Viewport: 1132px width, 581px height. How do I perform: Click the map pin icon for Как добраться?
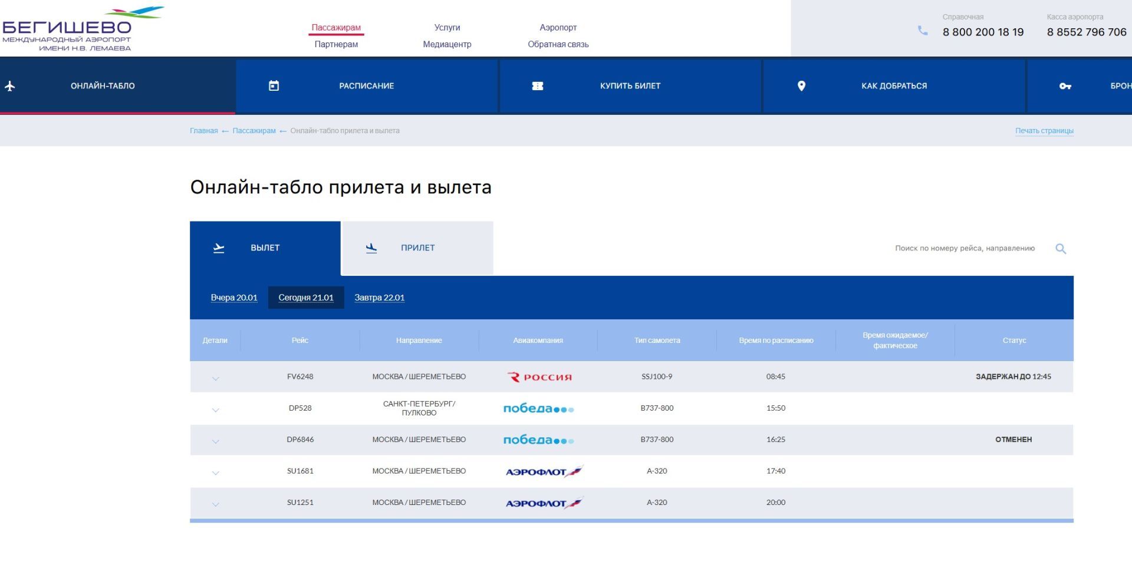click(x=801, y=86)
